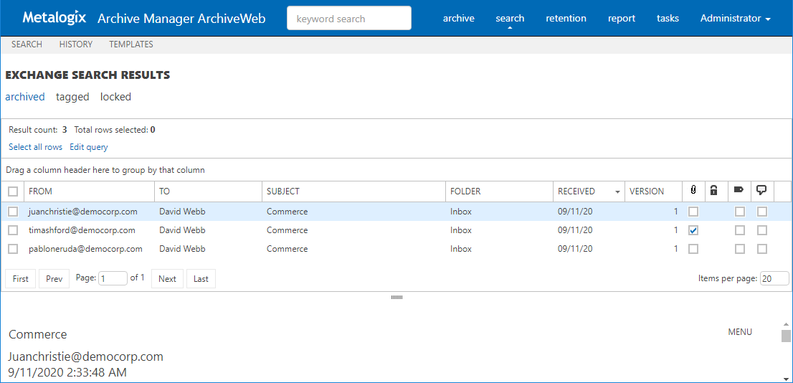Click the Metalogix logo
793x383 pixels.
coord(54,18)
